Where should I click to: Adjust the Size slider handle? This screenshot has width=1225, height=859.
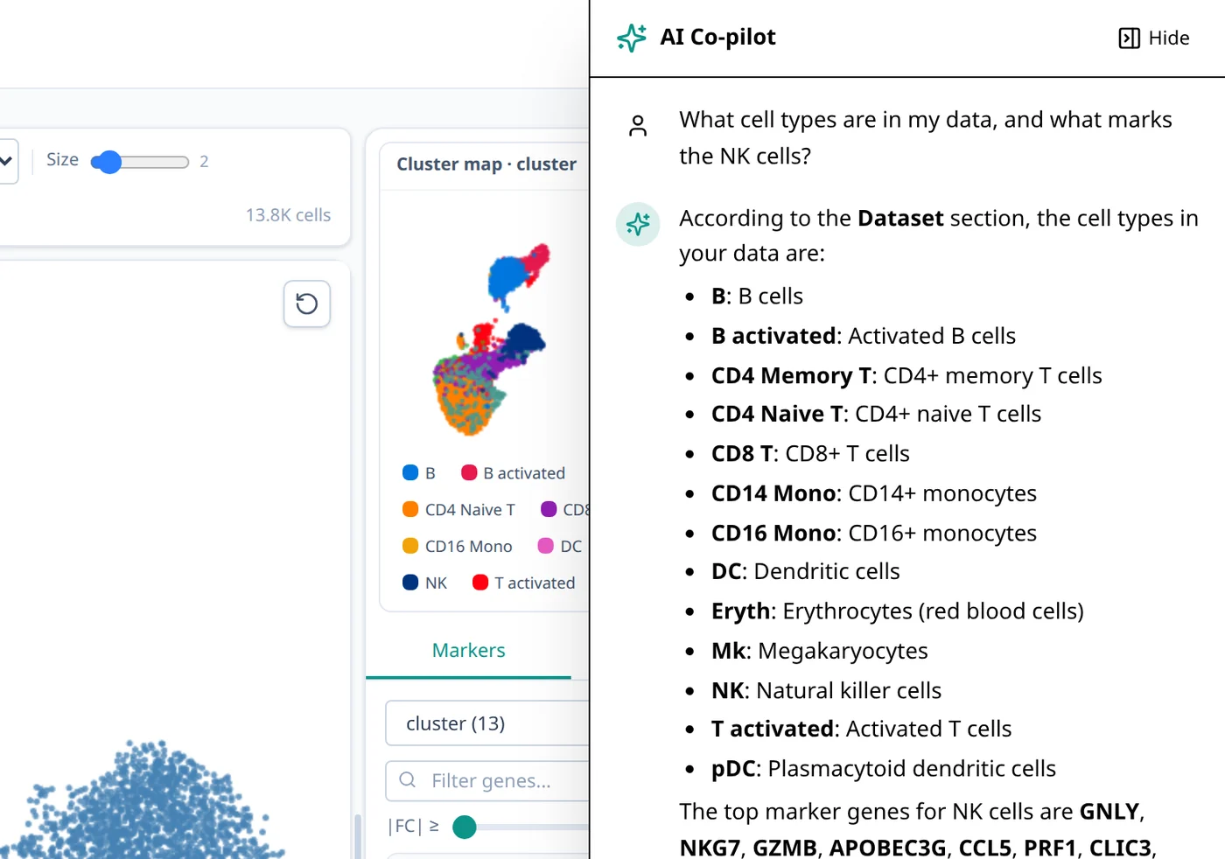tap(108, 162)
